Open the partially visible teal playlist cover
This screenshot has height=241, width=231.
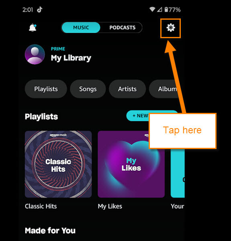coord(178,173)
